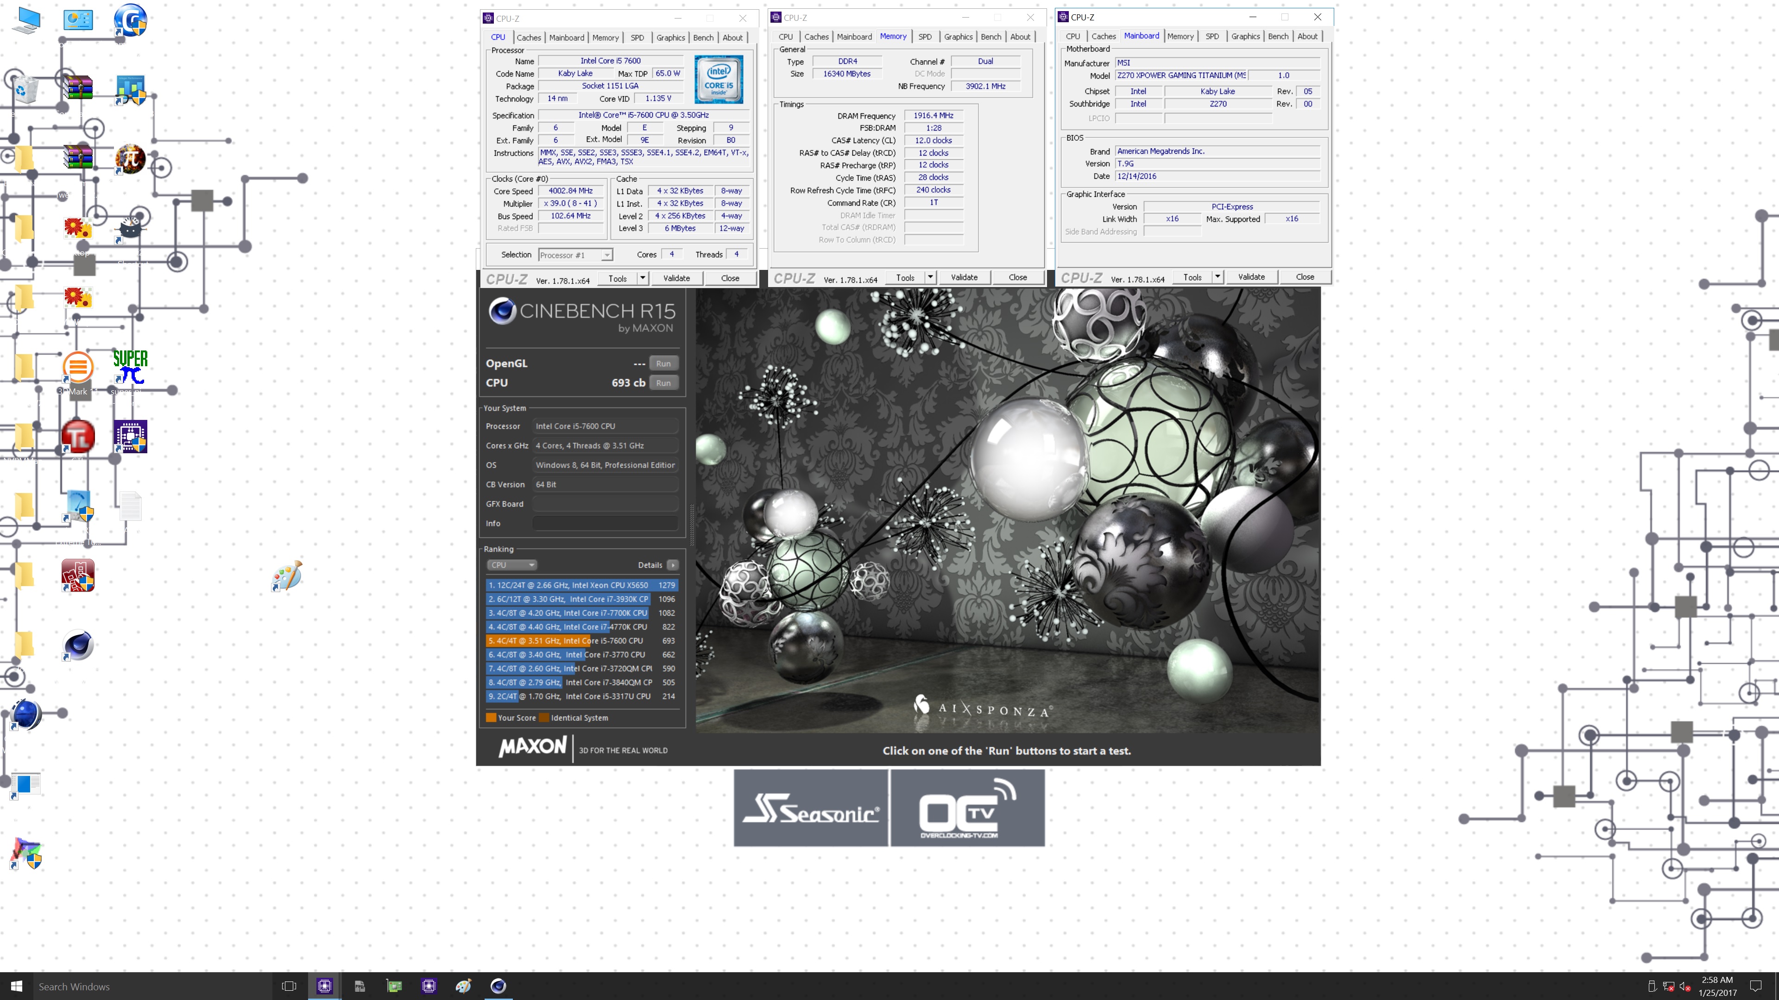Open the SUPER PI desktop shortcut
Screen dimensions: 1779x1000
[x=130, y=367]
